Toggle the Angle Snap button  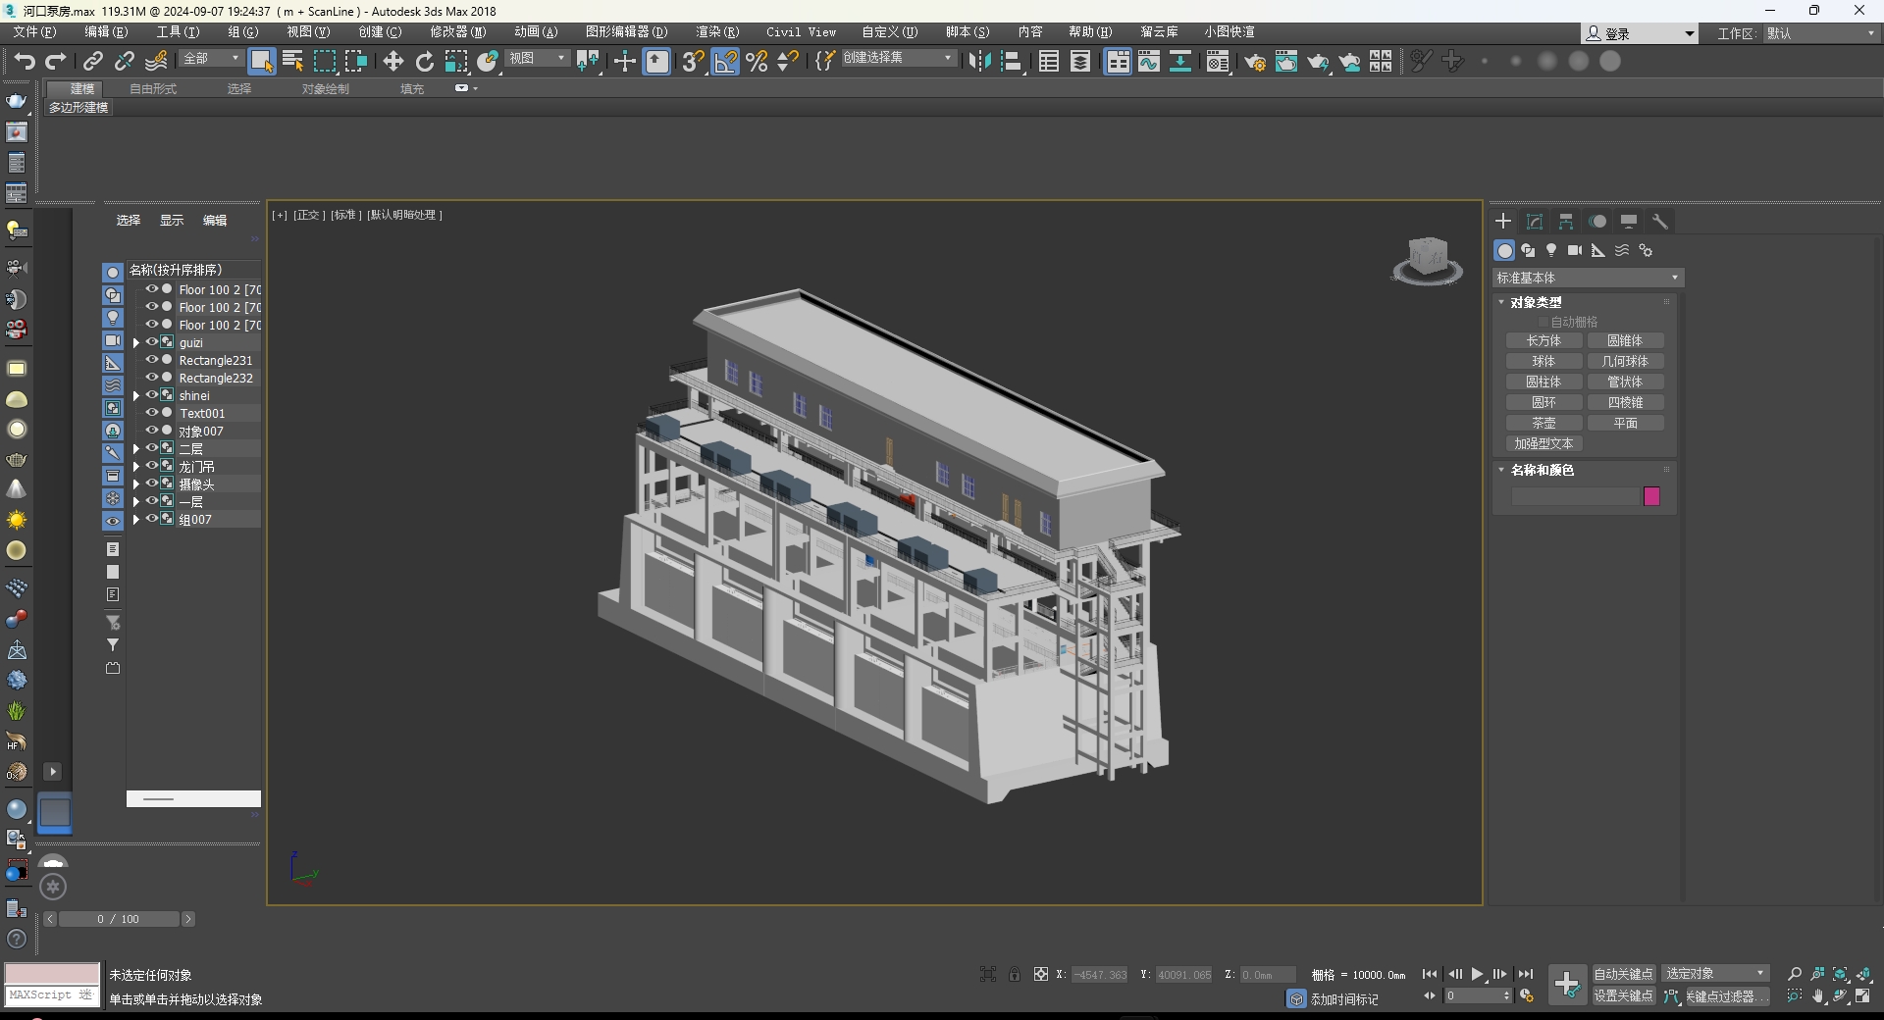pyautogui.click(x=725, y=62)
